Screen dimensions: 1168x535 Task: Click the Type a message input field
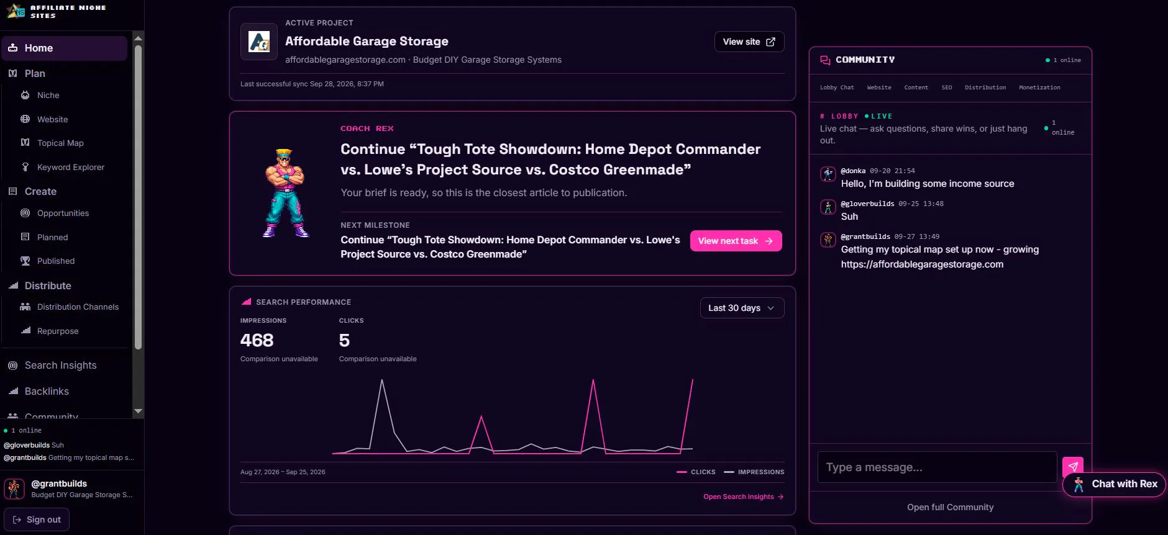[x=937, y=467]
